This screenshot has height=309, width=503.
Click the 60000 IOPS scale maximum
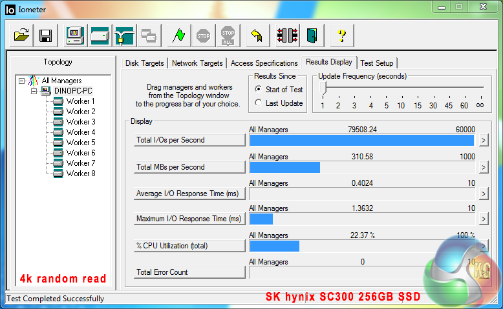pyautogui.click(x=465, y=130)
